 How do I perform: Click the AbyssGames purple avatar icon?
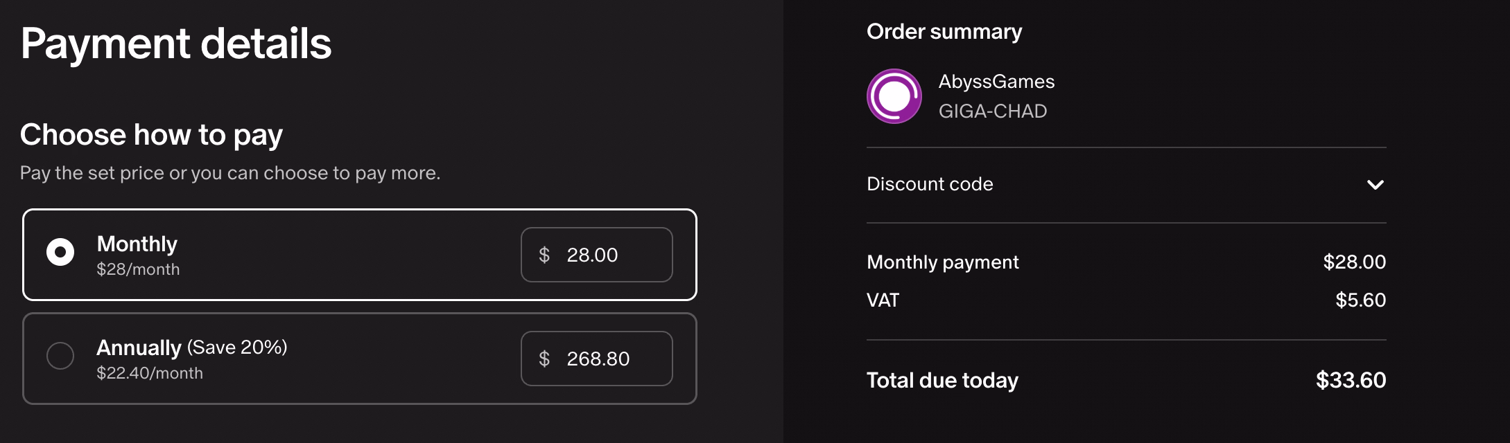[894, 96]
